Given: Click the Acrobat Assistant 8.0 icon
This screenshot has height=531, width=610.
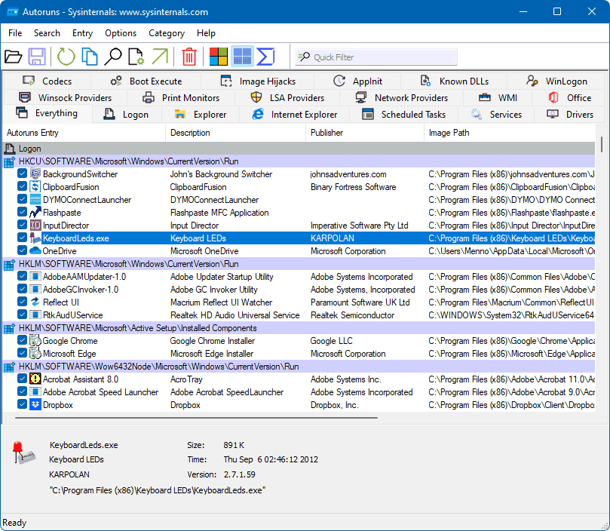Looking at the screenshot, I should click(x=35, y=379).
